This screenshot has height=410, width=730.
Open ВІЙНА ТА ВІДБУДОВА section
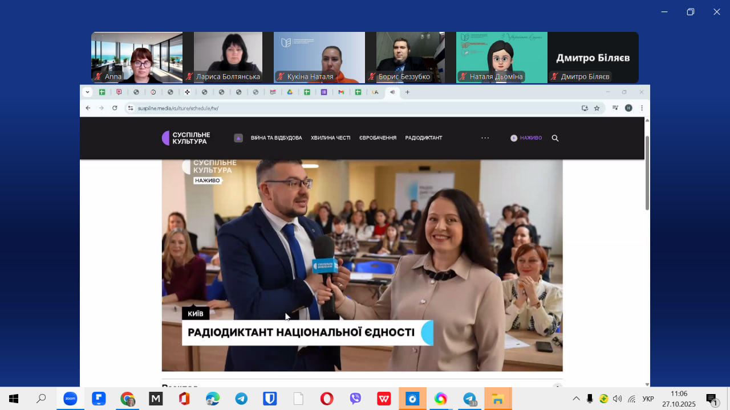click(x=276, y=138)
